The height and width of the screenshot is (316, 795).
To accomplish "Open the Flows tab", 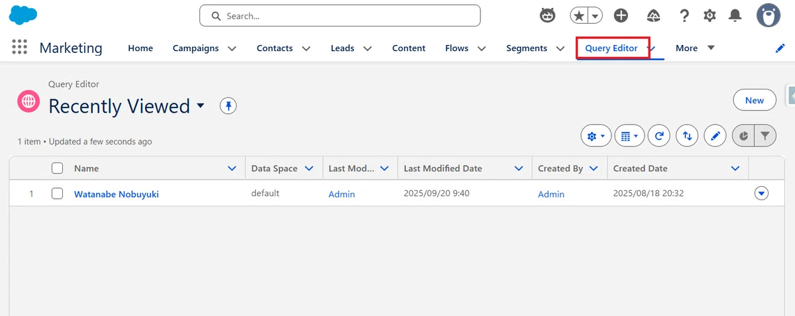I will click(457, 48).
